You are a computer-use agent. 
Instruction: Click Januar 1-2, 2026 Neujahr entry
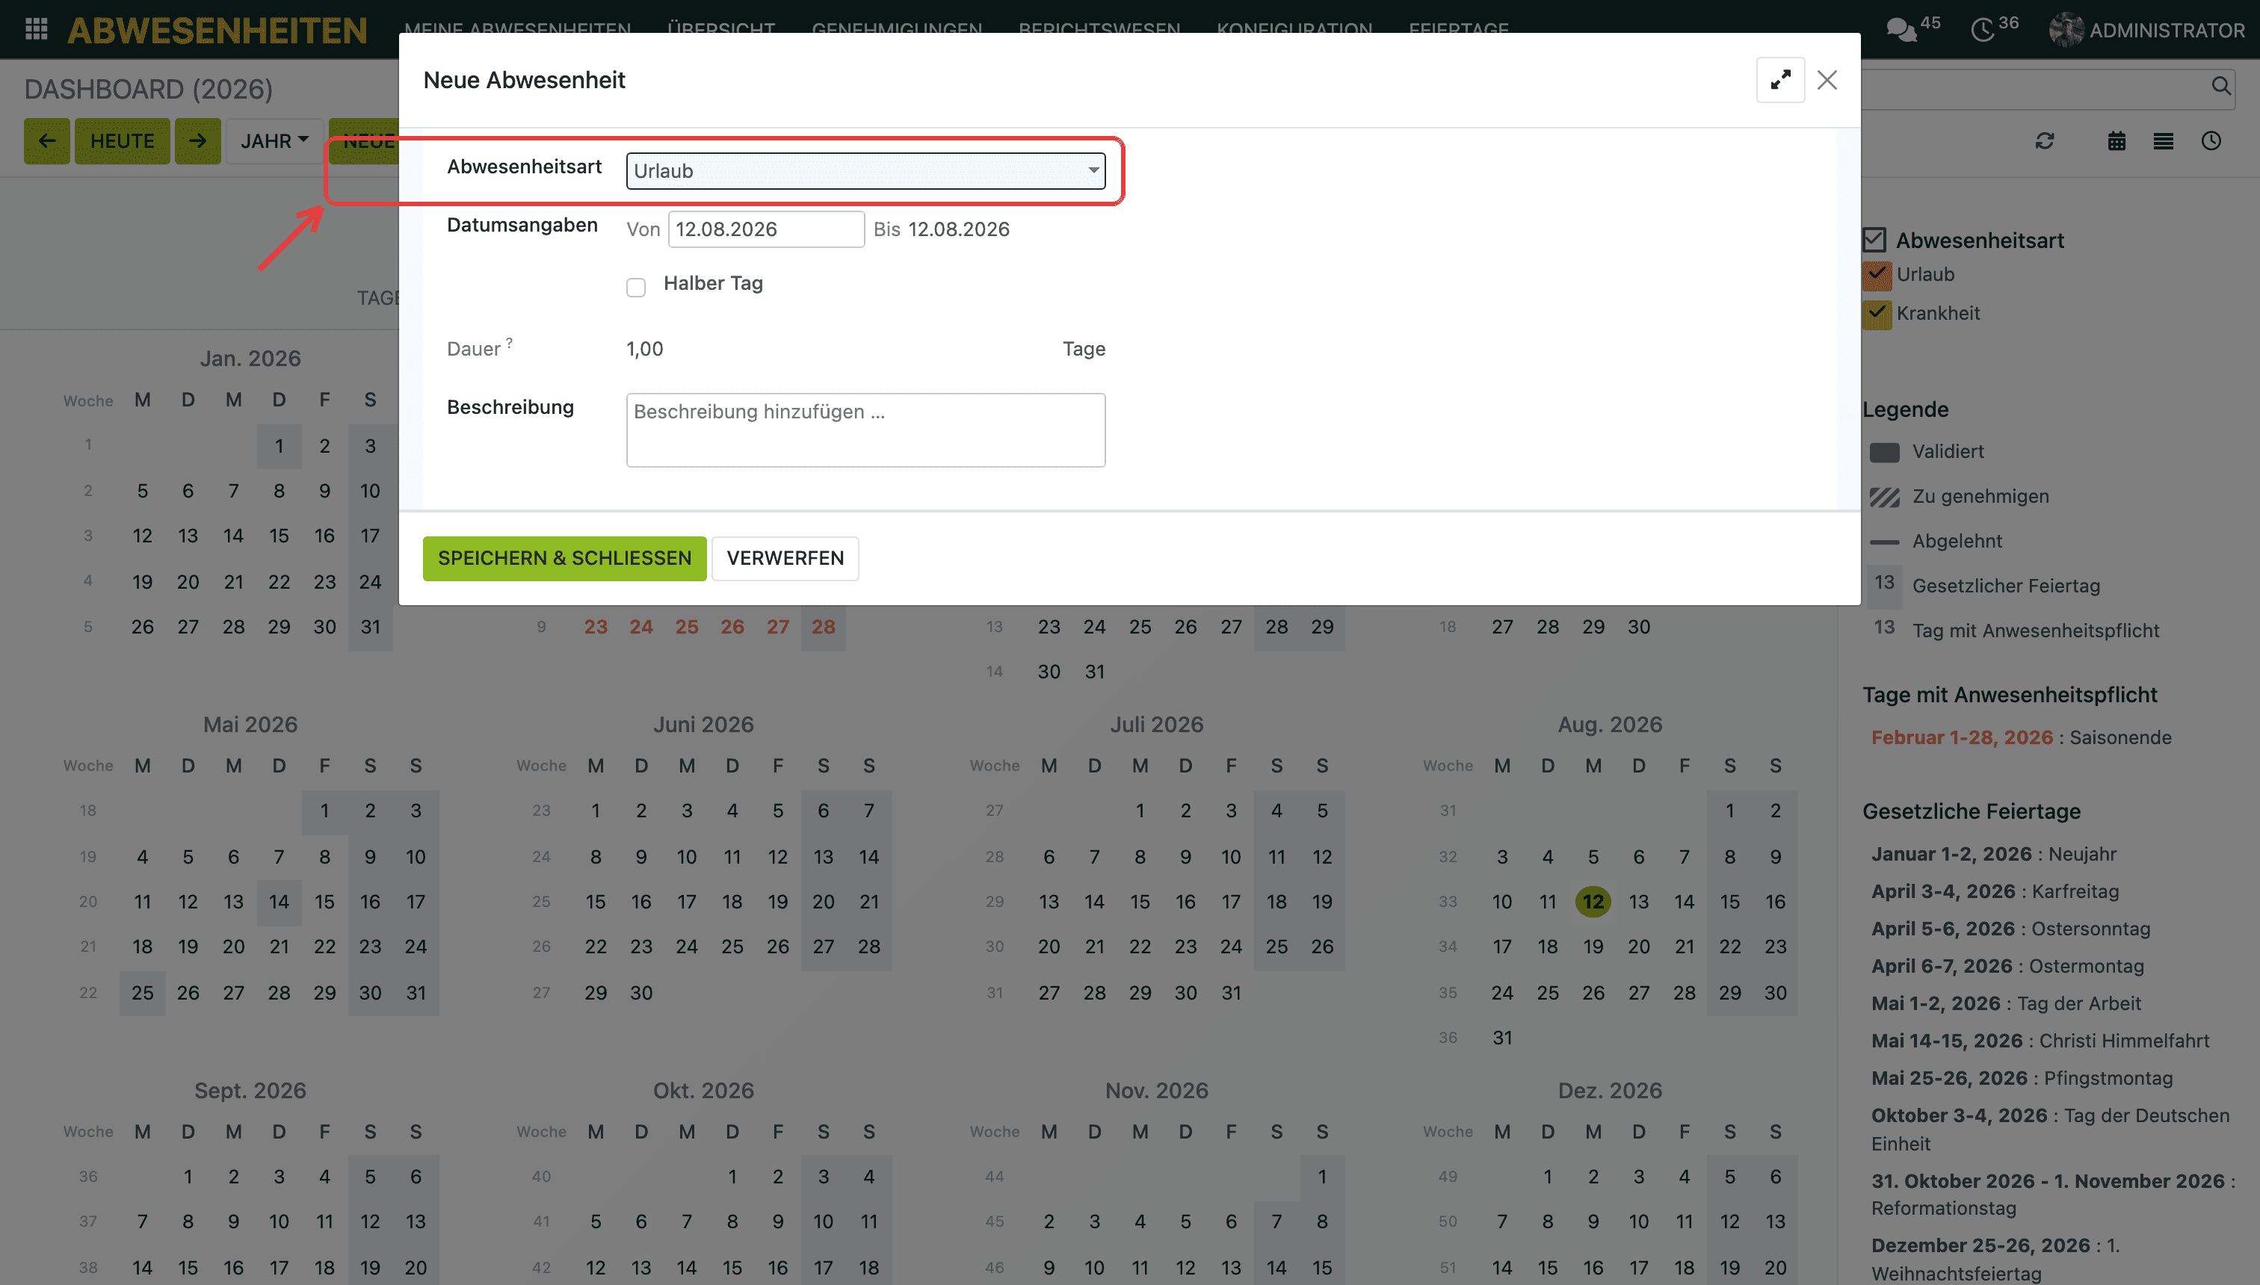(x=1993, y=855)
